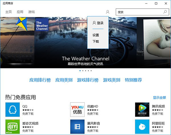Open the Tencent Video app icon
The height and width of the screenshot is (135, 171).
pos(142,110)
